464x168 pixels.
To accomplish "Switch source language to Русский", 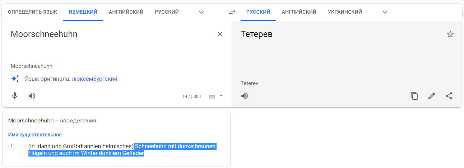I will 167,12.
